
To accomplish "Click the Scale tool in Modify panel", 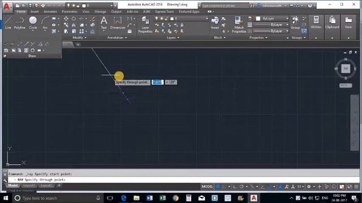I will (x=74, y=31).
